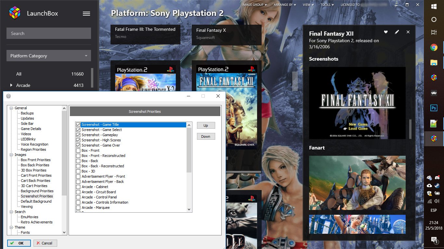Uncheck Screenshot - Game Title
This screenshot has height=249, width=444.
[78, 124]
